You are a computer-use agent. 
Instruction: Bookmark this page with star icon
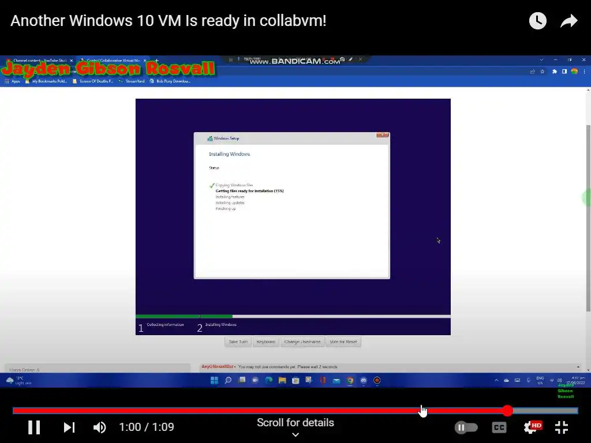pyautogui.click(x=543, y=72)
